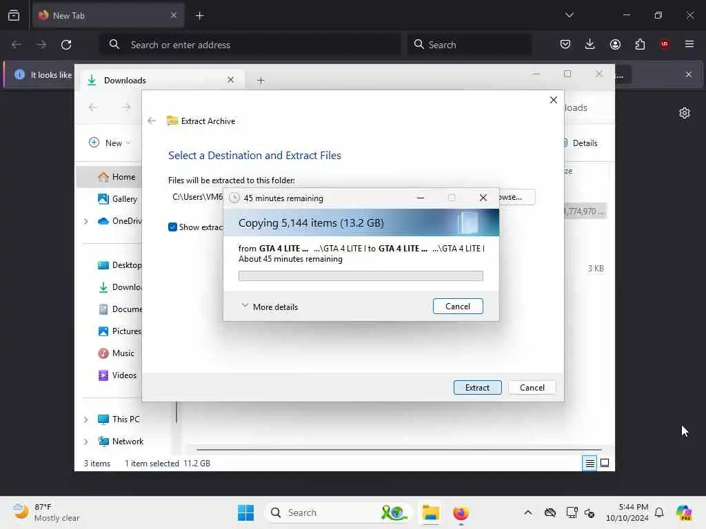Open new tab personalize gear icon
The image size is (706, 529).
pos(685,113)
